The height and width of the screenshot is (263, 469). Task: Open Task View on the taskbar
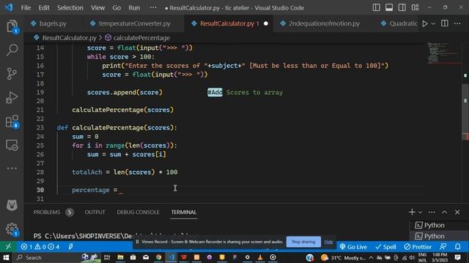[x=107, y=257]
